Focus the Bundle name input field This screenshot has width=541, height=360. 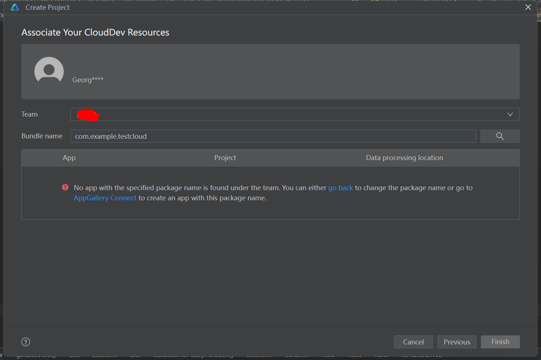273,136
